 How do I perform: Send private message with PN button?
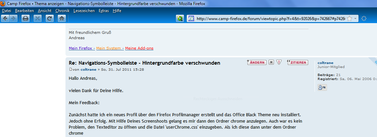(322, 87)
